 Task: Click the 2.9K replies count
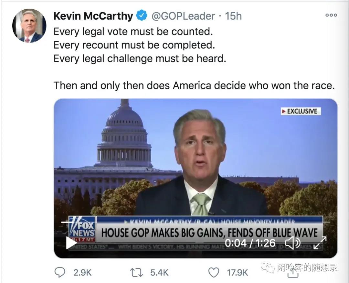82,273
